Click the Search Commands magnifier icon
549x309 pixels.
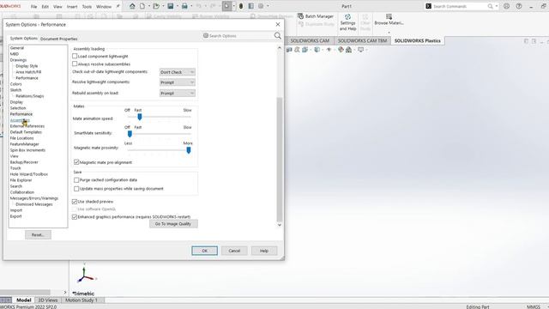490,6
